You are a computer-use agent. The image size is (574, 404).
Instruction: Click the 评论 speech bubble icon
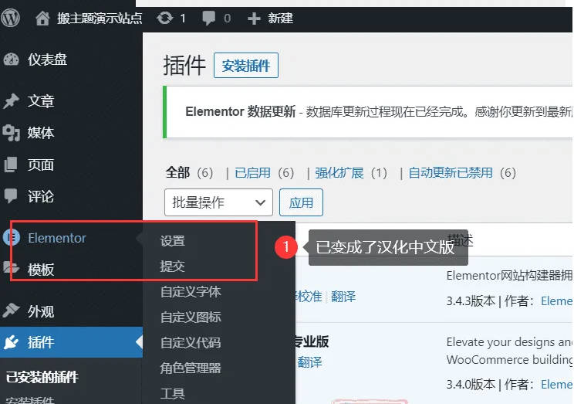pos(11,195)
